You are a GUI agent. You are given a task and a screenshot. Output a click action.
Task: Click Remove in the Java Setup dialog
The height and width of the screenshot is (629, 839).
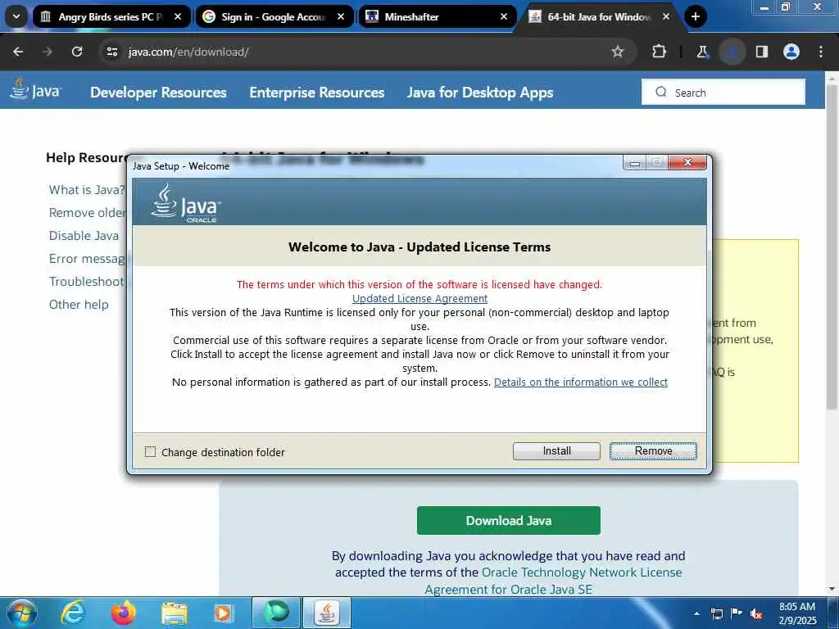(653, 451)
